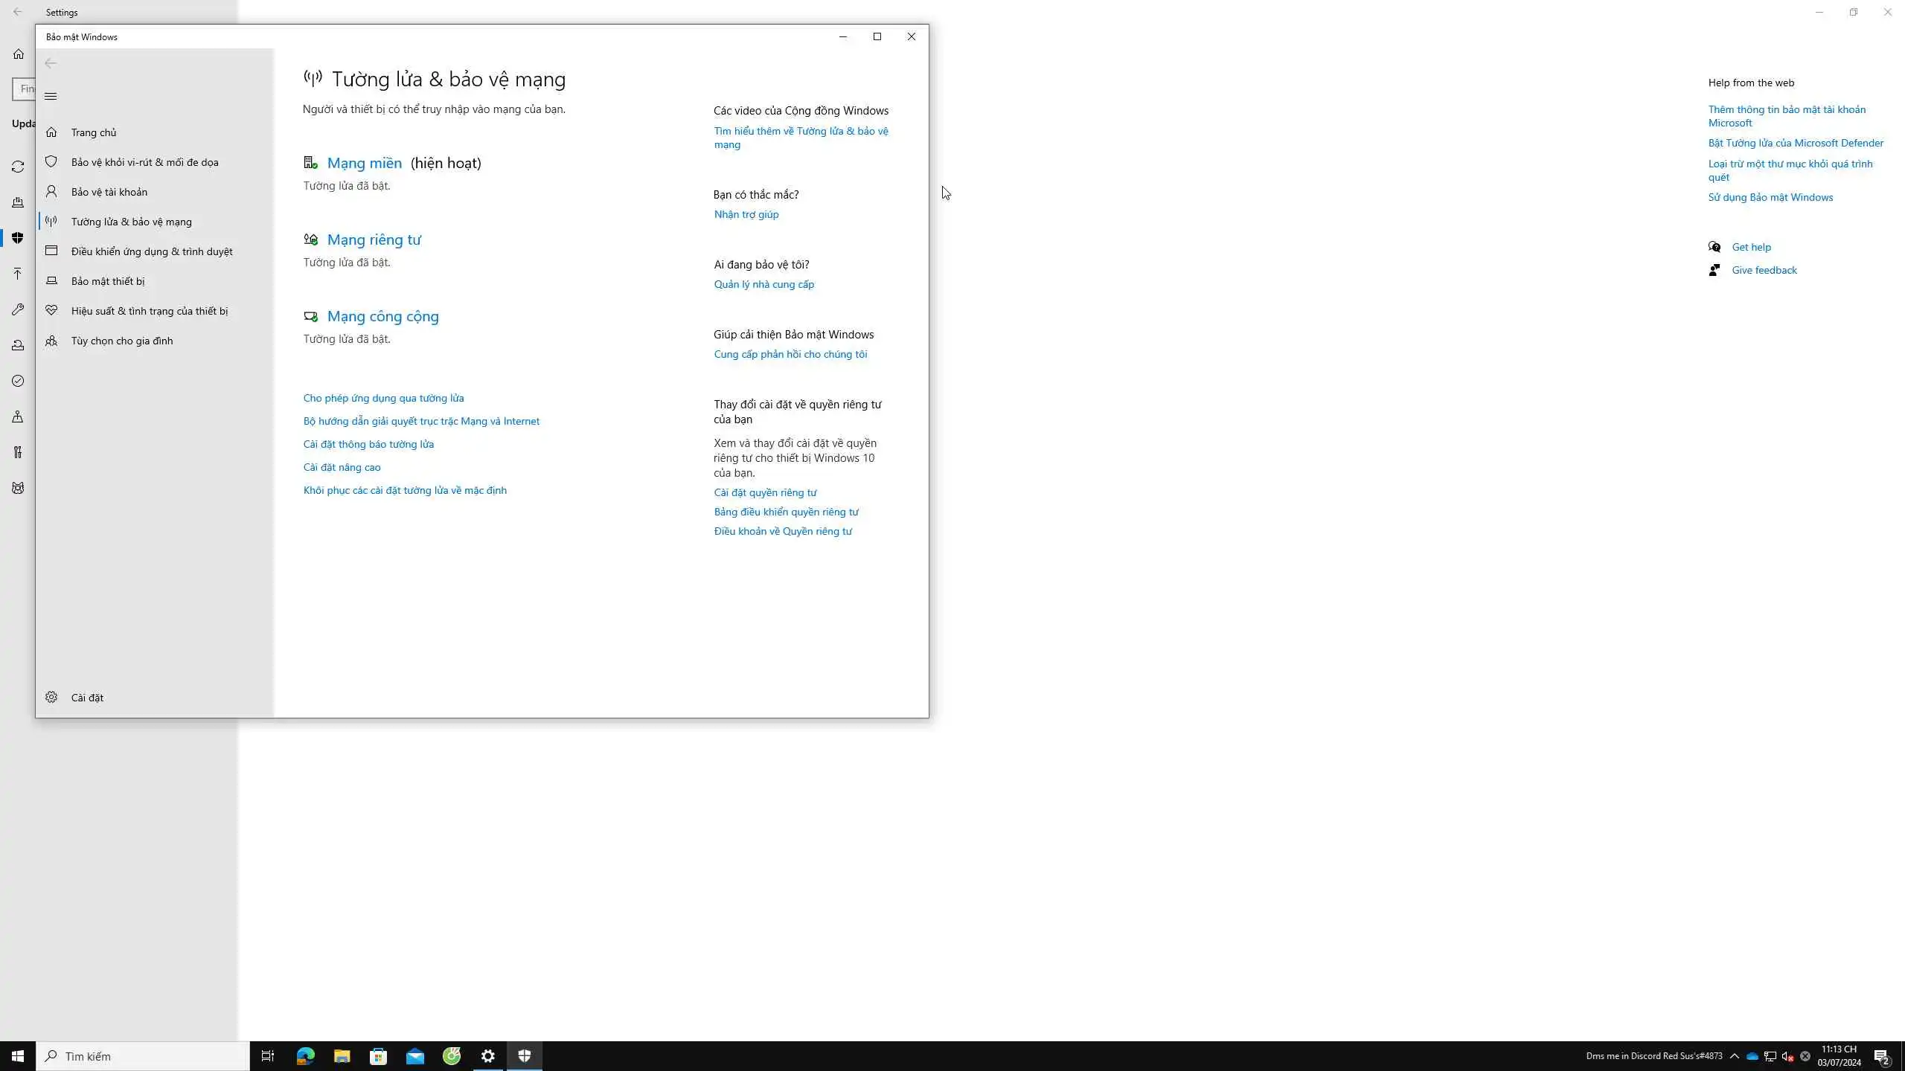The height and width of the screenshot is (1071, 1905).
Task: Click Cho phép ứng dụng qua tường lửa
Action: coord(383,398)
